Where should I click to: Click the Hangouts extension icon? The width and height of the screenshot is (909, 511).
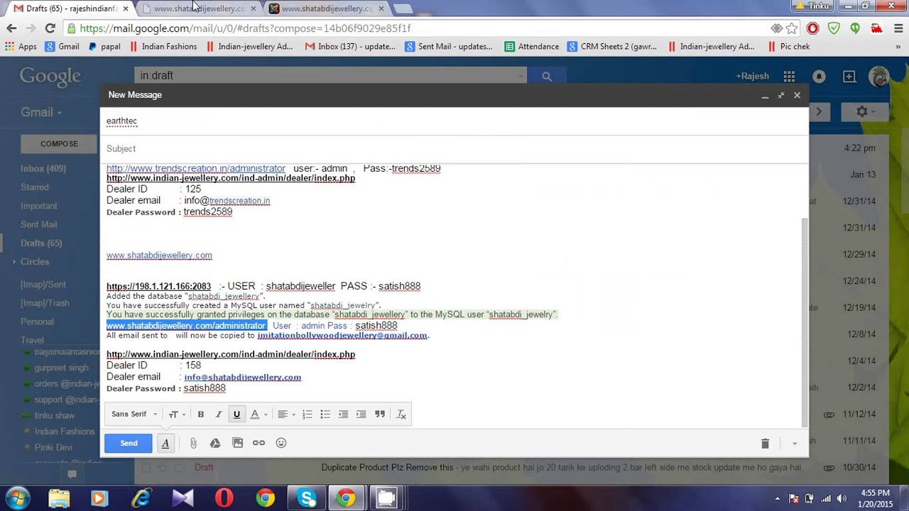click(856, 28)
